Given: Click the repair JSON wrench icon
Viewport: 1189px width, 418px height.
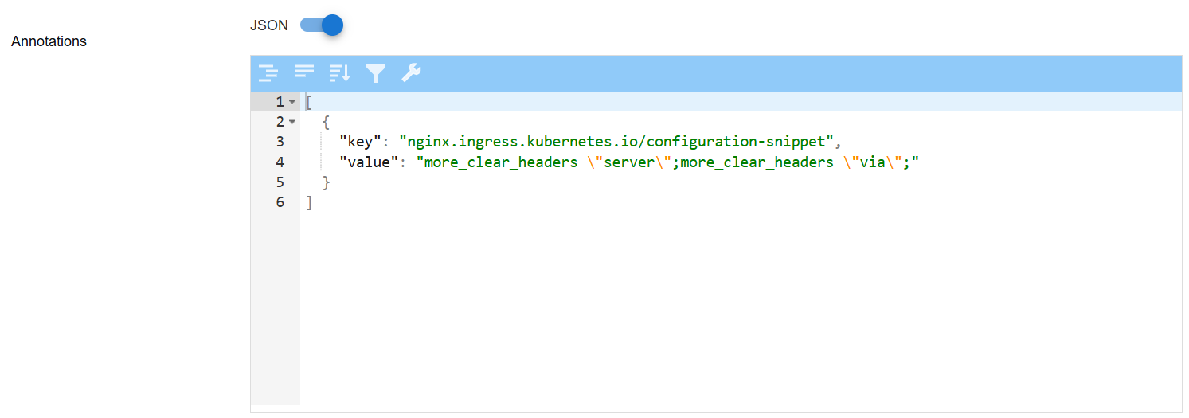Looking at the screenshot, I should tap(411, 73).
